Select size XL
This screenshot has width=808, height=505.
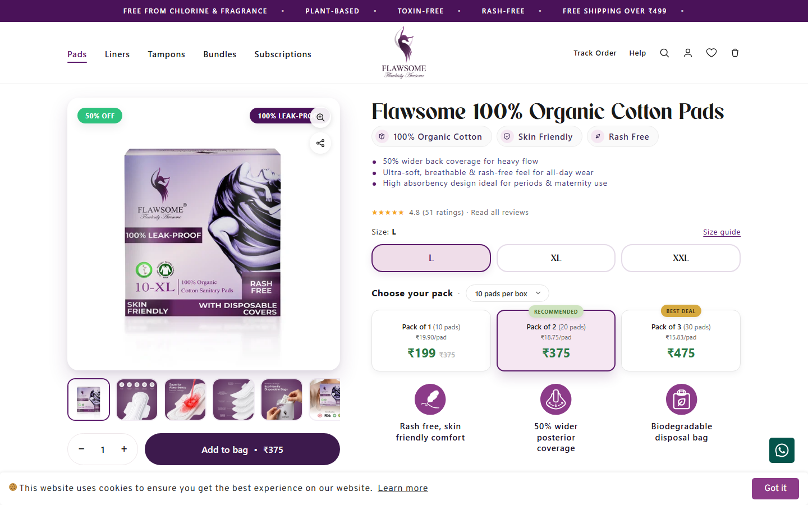pyautogui.click(x=556, y=258)
